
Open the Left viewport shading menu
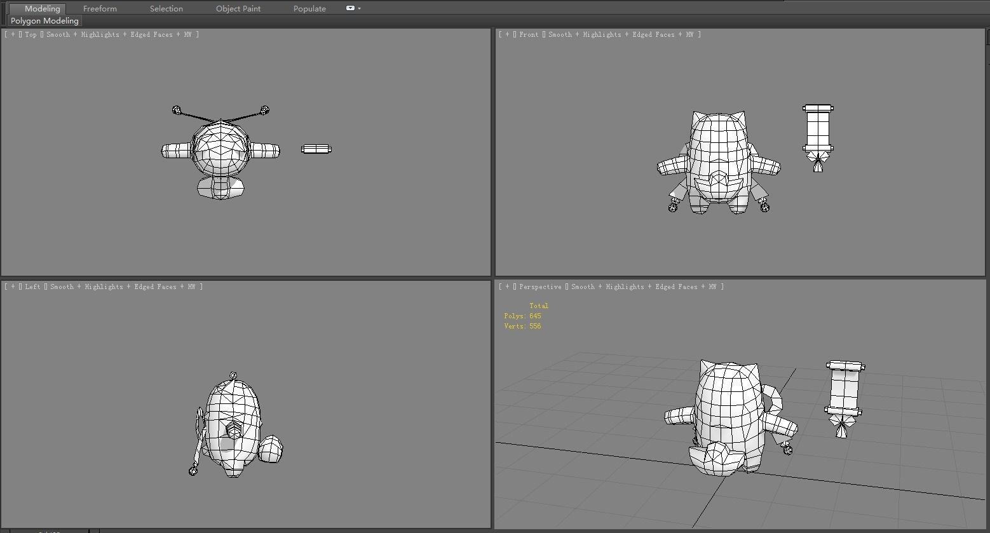123,287
